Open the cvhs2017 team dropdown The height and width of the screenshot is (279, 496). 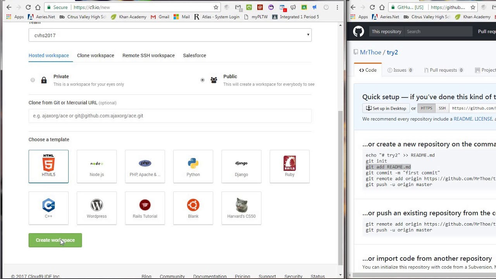[170, 35]
